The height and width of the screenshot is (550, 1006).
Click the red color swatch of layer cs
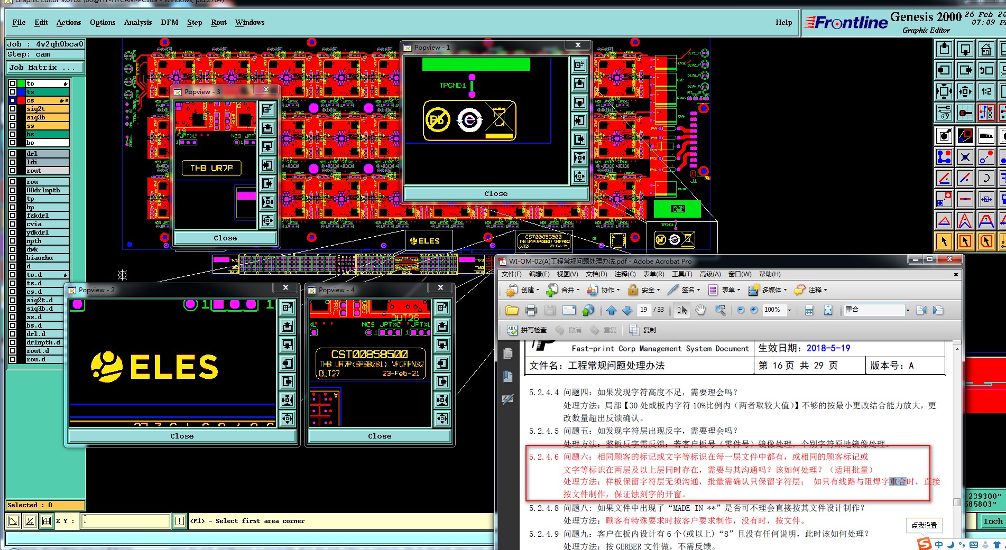click(x=21, y=100)
